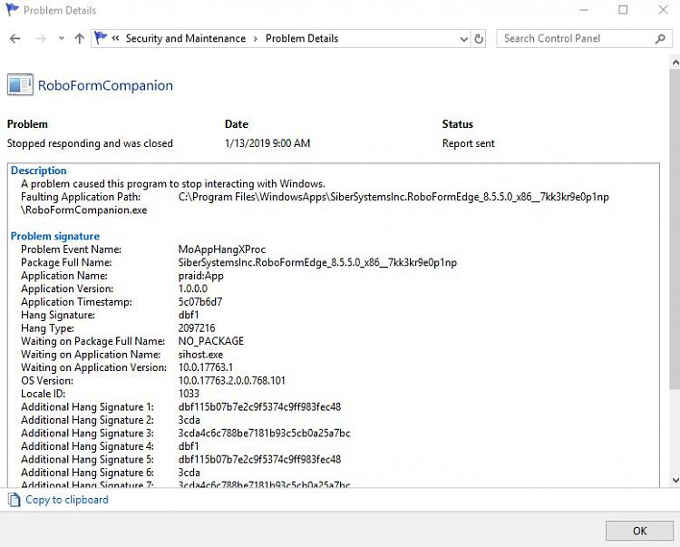Click the search magnifier icon
The image size is (680, 547).
661,39
